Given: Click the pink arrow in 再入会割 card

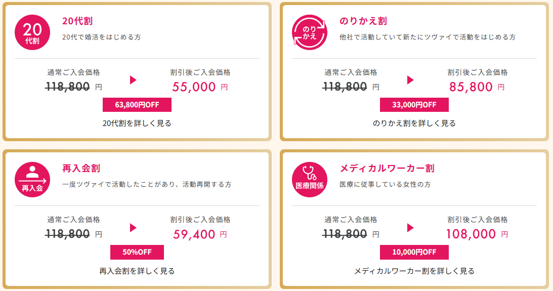Looking at the screenshot, I should point(133,228).
